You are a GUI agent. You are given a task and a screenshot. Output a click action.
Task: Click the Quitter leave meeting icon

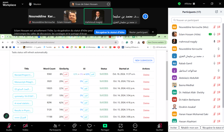coord(160,126)
